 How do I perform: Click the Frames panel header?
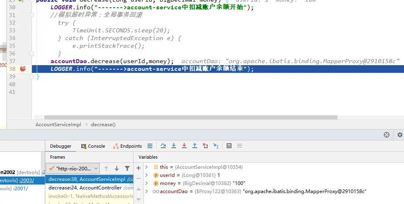[x=57, y=157]
